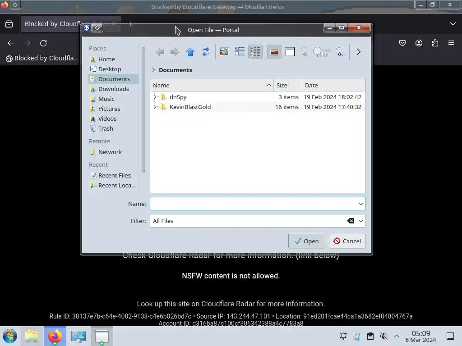Browse Network under Remote
The width and height of the screenshot is (462, 346).
(x=113, y=152)
